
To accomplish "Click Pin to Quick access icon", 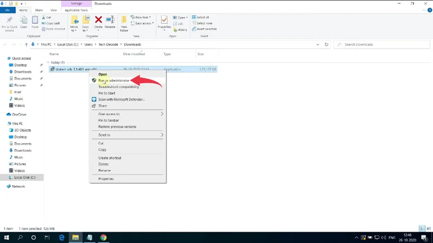I will click(9, 22).
